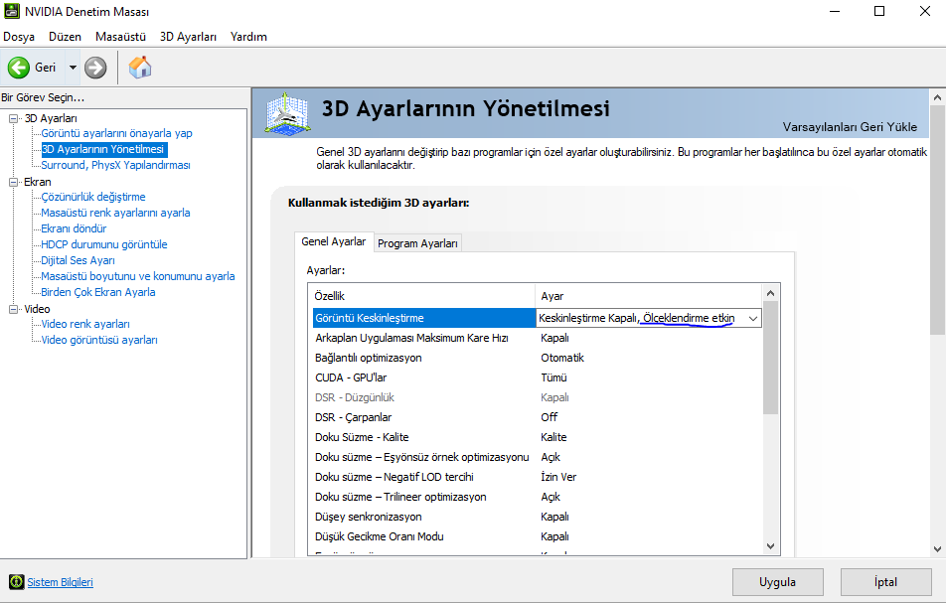Click the Otomatik value of Bağlantılı optimizasyon
This screenshot has width=946, height=603.
[562, 359]
